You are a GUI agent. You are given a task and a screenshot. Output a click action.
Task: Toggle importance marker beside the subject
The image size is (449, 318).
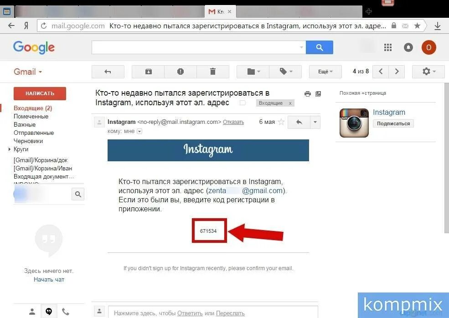243,103
